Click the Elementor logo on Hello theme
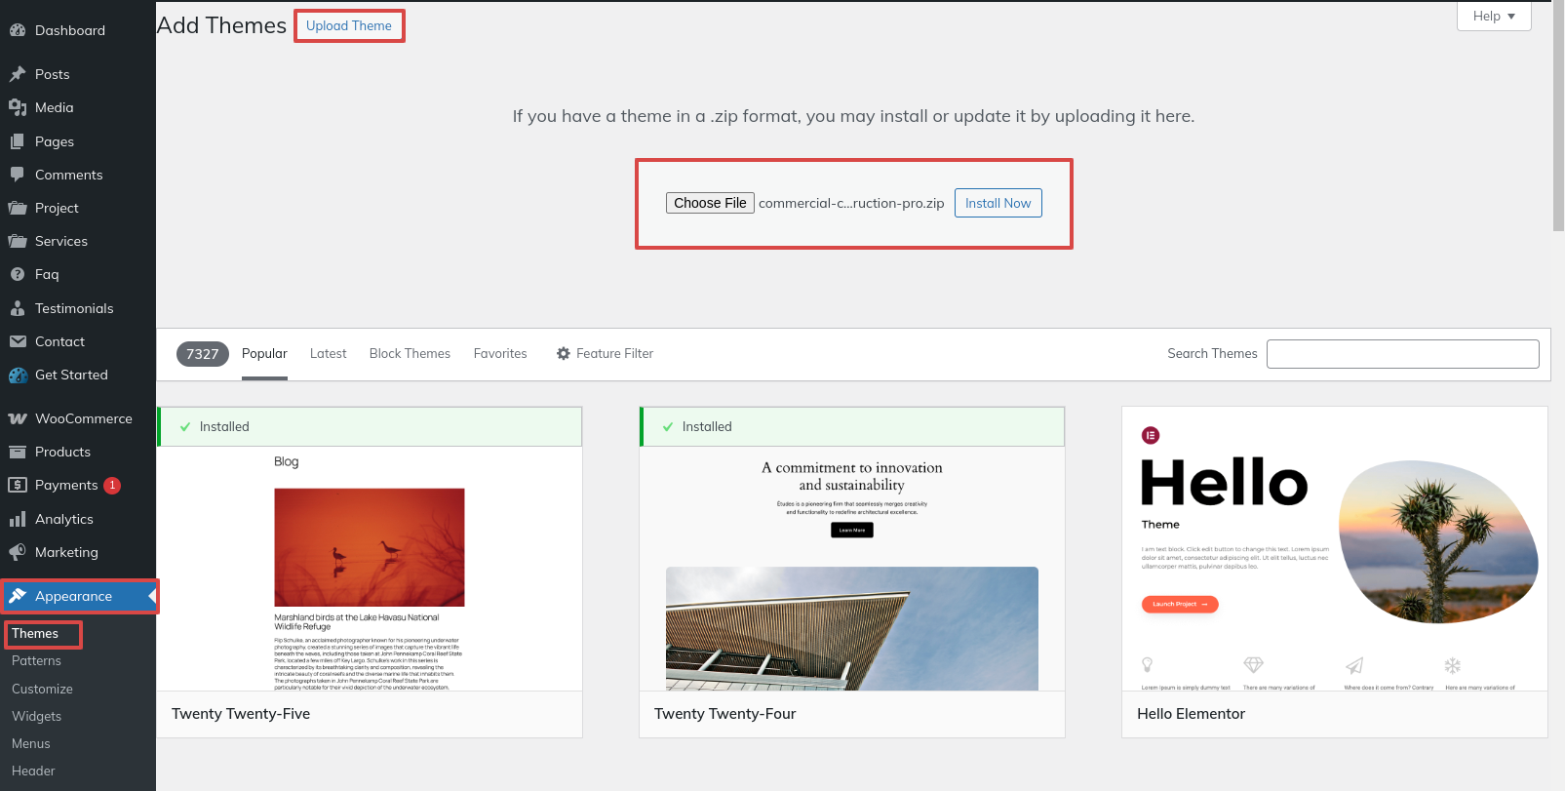 point(1151,435)
